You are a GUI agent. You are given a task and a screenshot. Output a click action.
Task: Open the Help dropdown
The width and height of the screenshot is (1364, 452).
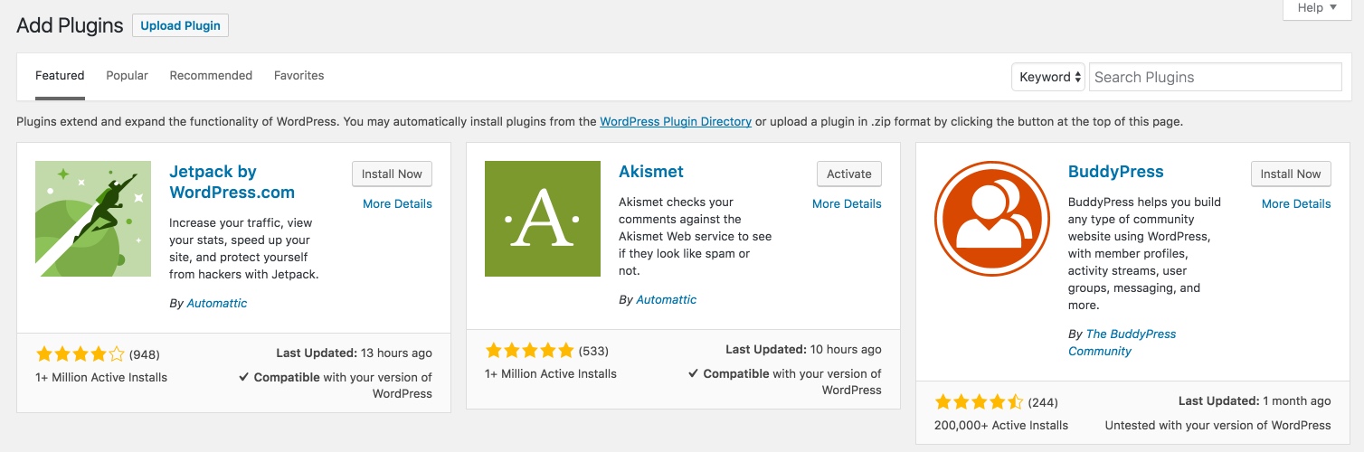[1322, 8]
